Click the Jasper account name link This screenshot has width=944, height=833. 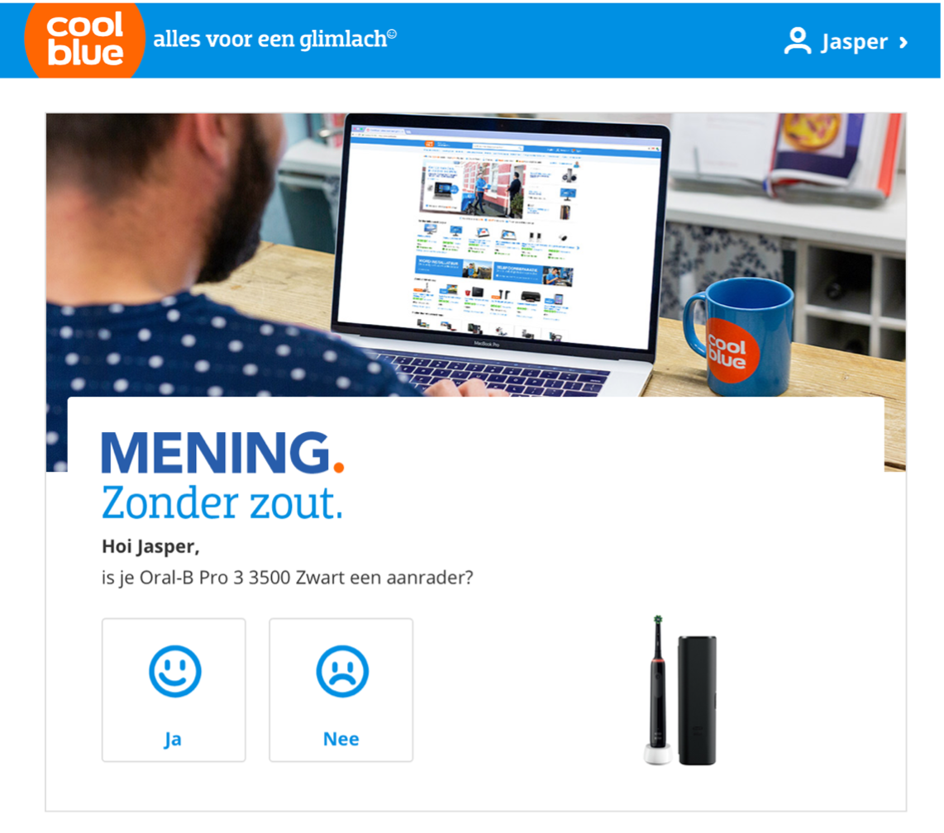[854, 41]
